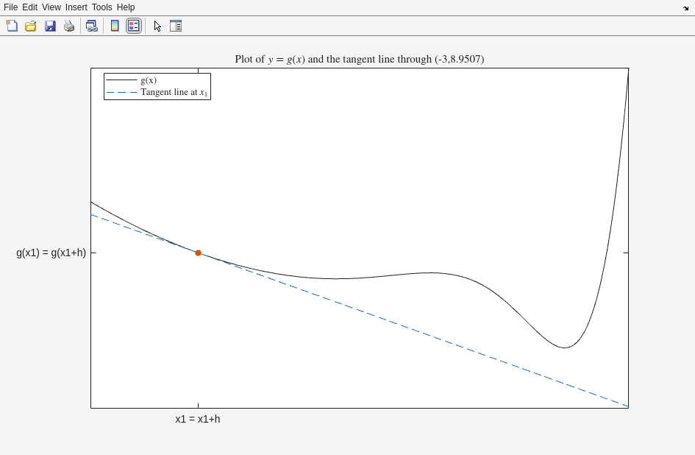Open a file with the folder icon
The image size is (695, 455).
(31, 26)
